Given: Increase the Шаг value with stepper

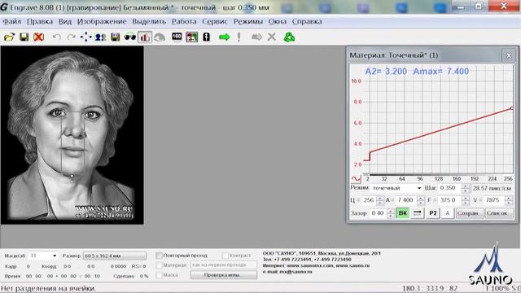Looking at the screenshot, I should tap(466, 186).
